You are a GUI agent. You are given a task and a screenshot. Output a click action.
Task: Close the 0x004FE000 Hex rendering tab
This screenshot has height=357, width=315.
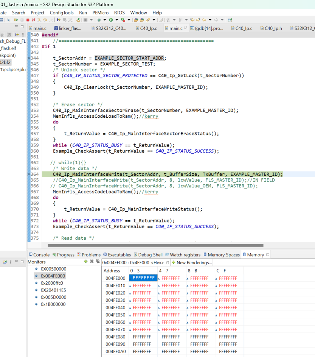[168, 262]
